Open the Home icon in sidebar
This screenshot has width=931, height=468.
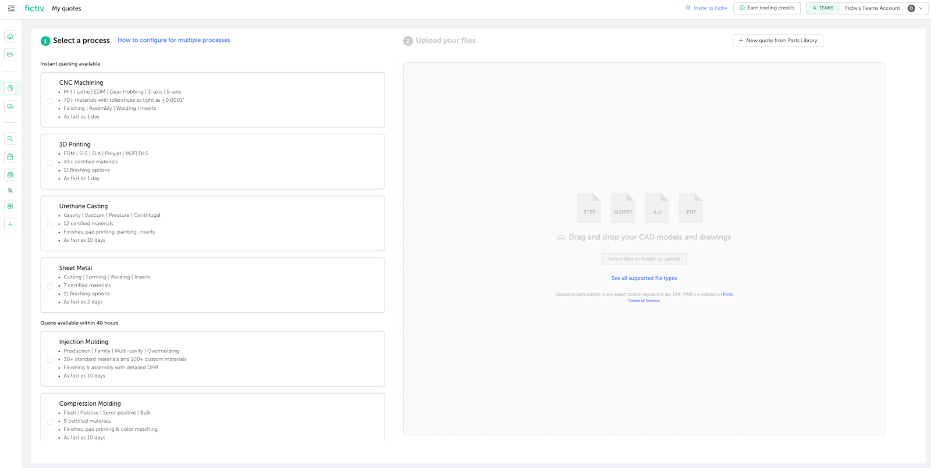tap(10, 37)
